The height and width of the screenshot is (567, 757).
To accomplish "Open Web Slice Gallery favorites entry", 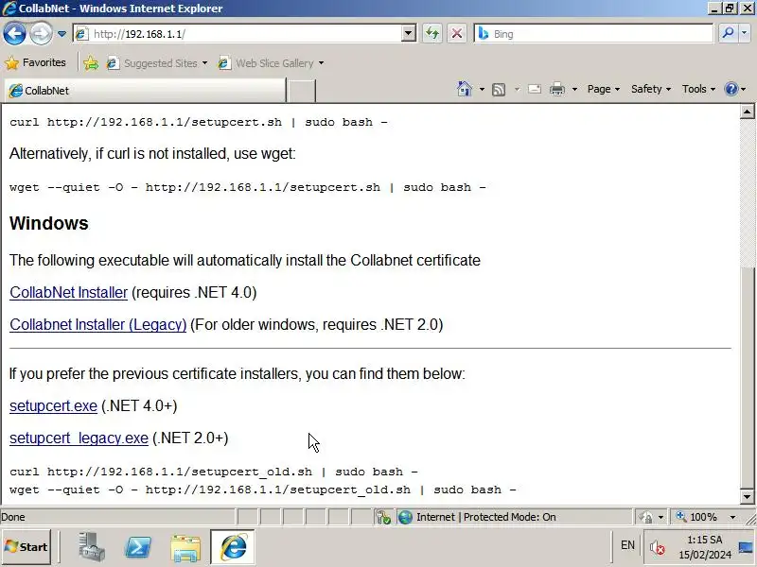I will (x=271, y=63).
